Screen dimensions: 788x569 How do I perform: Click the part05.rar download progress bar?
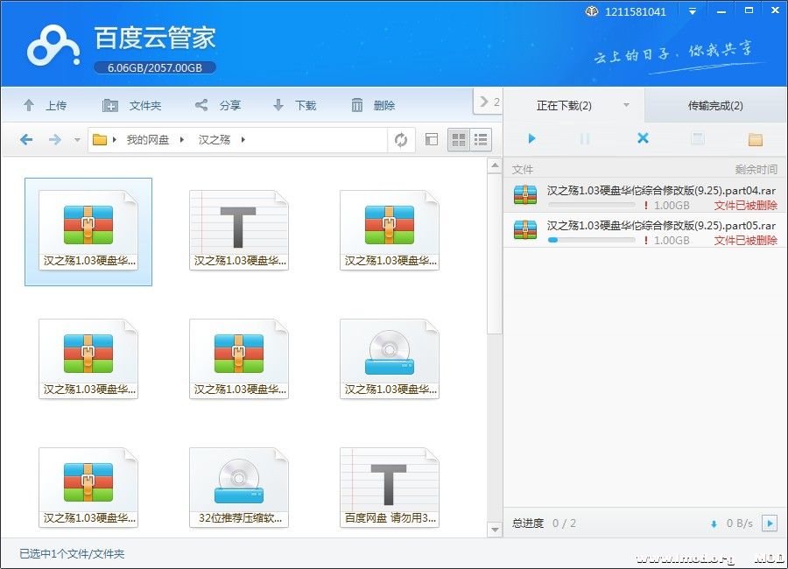(x=591, y=240)
